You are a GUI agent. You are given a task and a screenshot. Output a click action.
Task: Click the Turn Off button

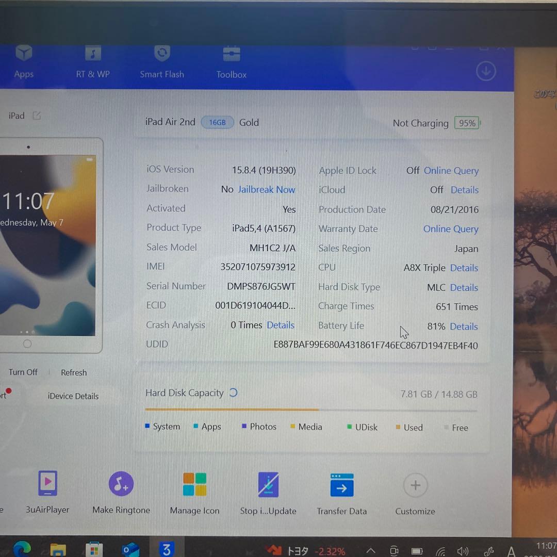pos(23,372)
